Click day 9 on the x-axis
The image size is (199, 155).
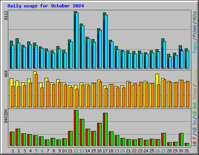[x=59, y=151]
